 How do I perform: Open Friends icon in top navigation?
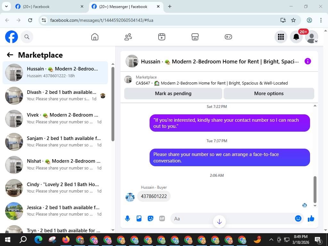(128, 37)
